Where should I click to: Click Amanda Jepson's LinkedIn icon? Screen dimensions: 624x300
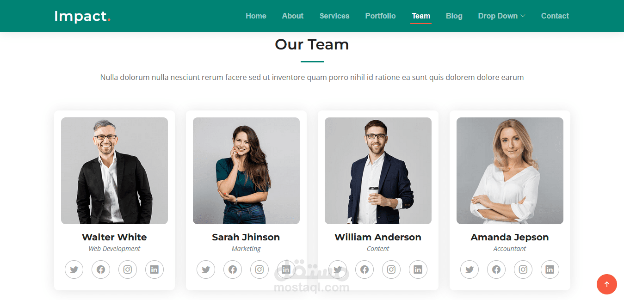[550, 269]
